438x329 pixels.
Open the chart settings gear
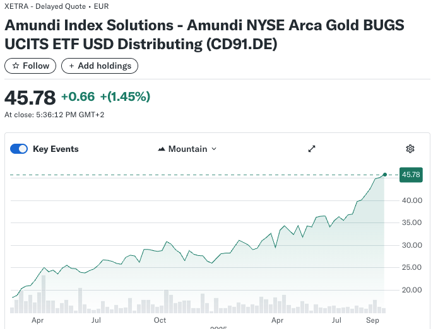tap(410, 149)
